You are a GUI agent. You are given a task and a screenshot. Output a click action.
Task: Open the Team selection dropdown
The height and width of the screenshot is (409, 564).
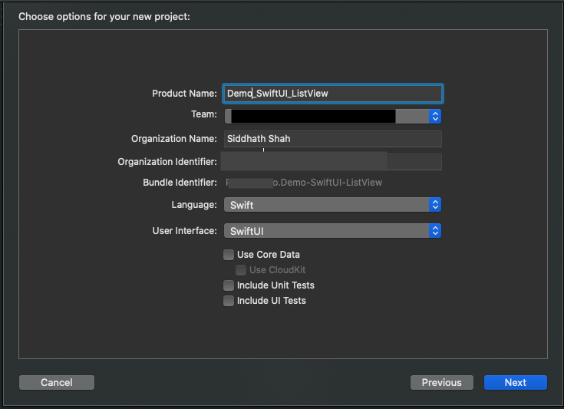[x=332, y=116]
